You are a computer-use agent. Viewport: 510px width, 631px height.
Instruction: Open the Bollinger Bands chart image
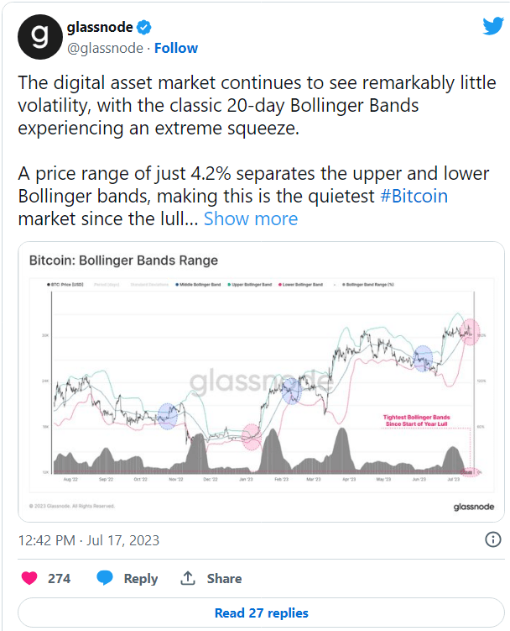(x=261, y=382)
